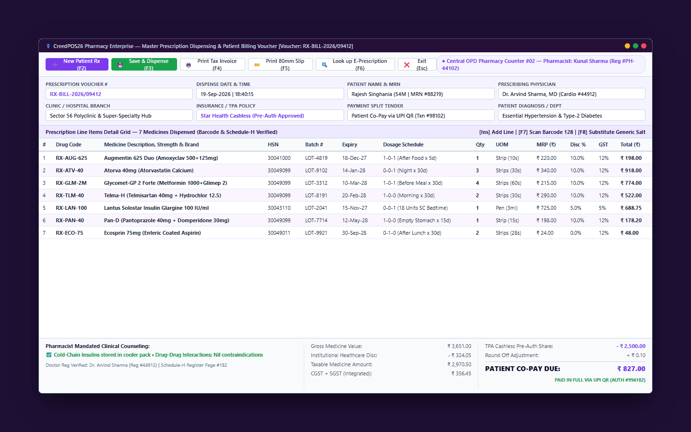691x432 pixels.
Task: Close the window with the red dot
Action: click(x=643, y=46)
